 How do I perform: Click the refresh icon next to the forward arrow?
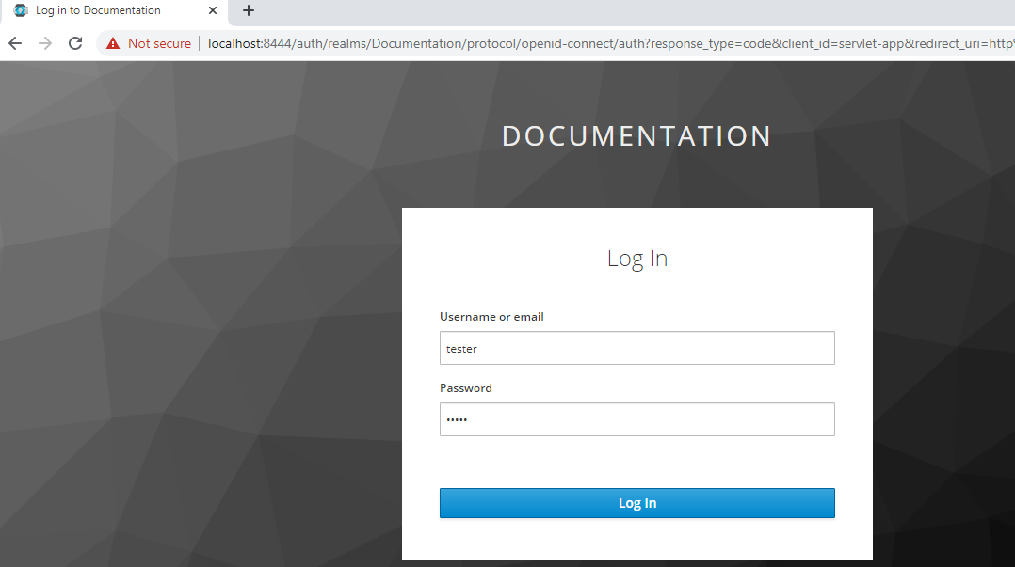74,43
